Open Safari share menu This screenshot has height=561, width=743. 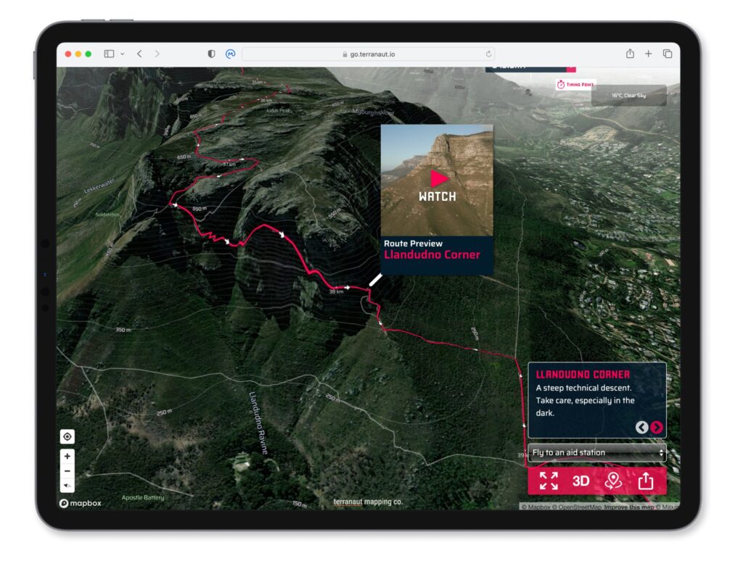tap(630, 54)
